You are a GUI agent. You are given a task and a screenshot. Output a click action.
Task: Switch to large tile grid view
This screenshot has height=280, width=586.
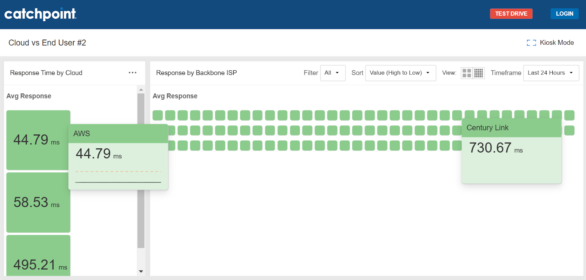coord(467,73)
